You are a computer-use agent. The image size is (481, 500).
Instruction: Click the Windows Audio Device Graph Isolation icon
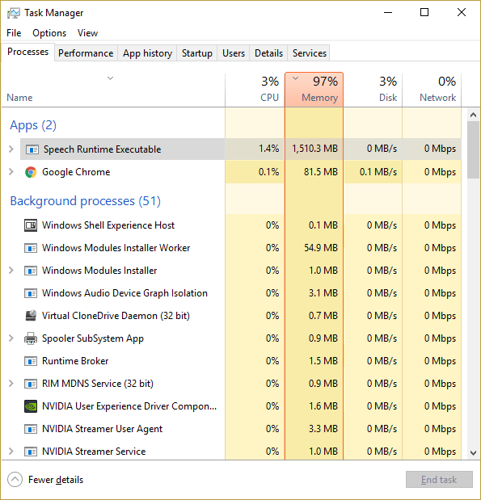[31, 293]
